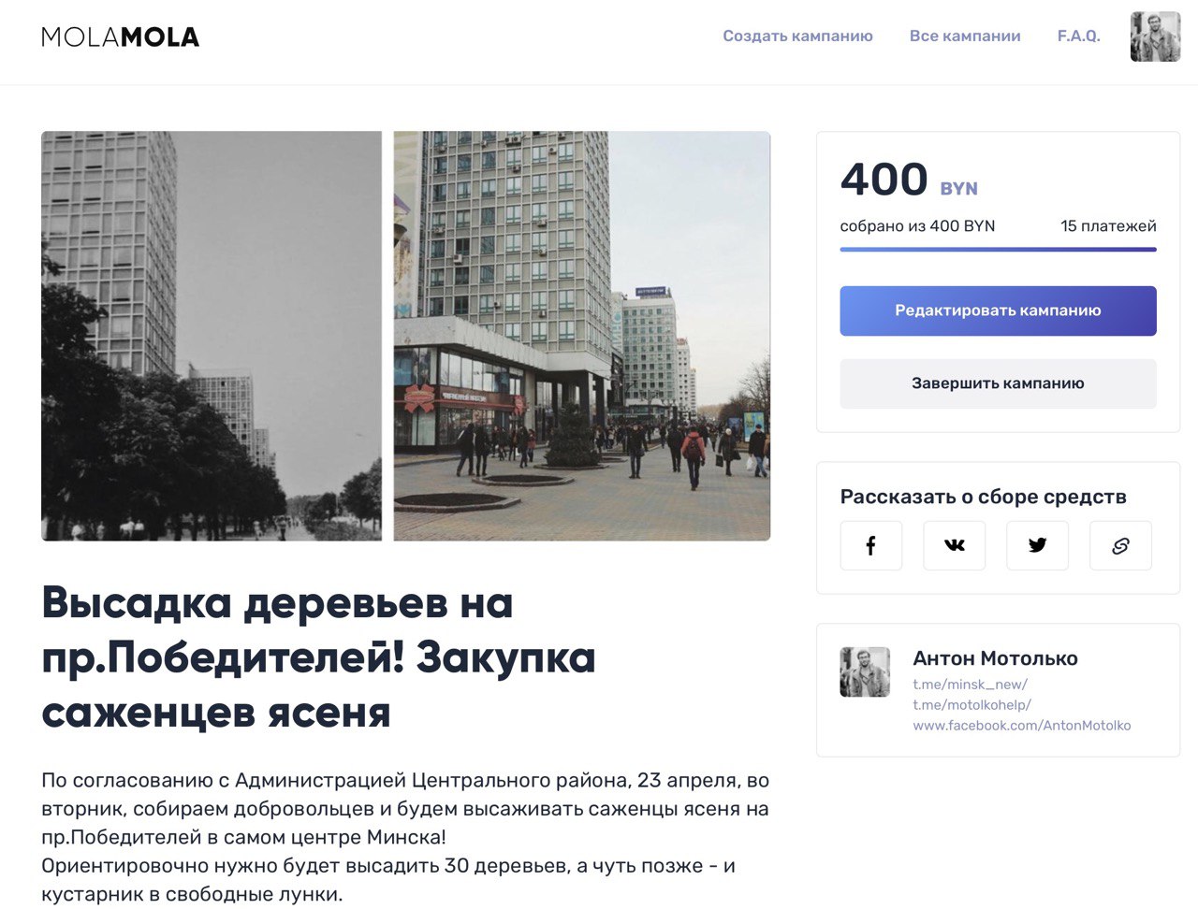Click the fundraising progress bar

[x=998, y=250]
